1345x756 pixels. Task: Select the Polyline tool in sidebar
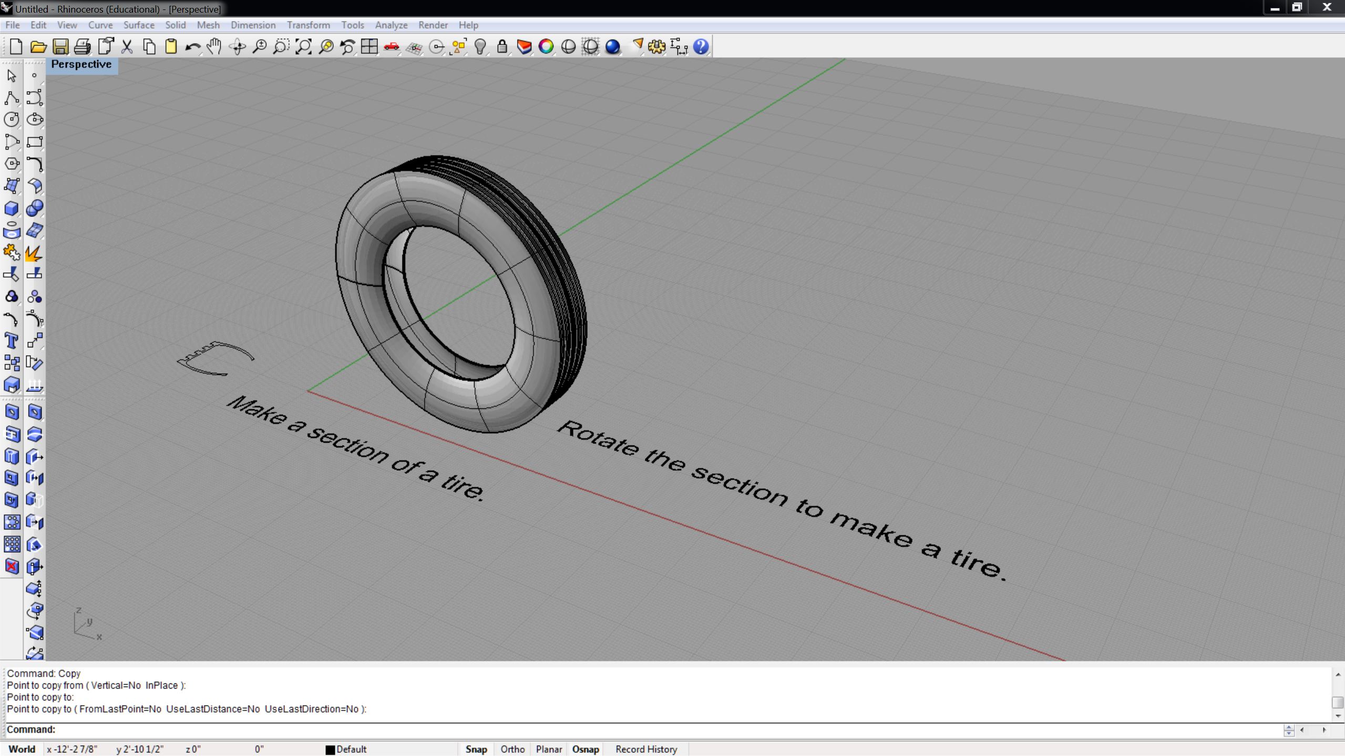[x=12, y=98]
